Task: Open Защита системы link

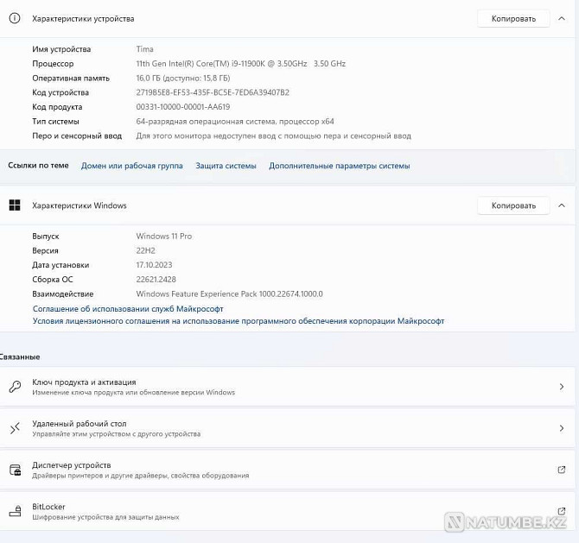Action: point(226,166)
